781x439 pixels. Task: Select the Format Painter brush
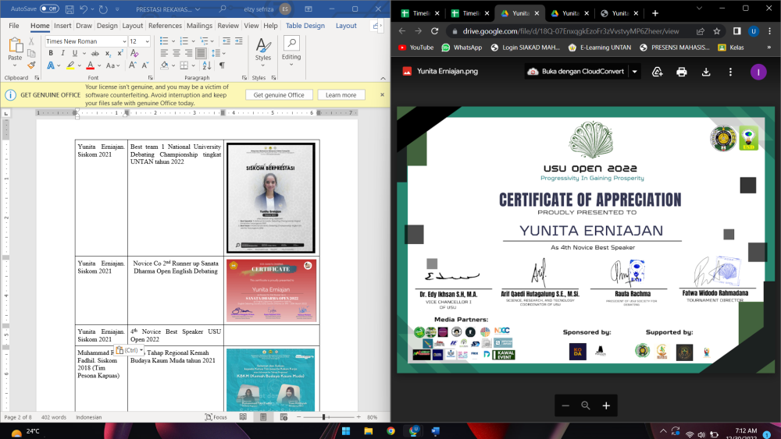(31, 65)
